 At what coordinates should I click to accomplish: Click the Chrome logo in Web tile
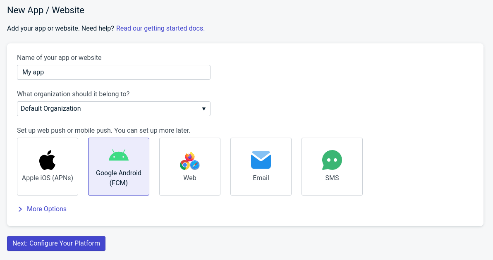coord(184,165)
